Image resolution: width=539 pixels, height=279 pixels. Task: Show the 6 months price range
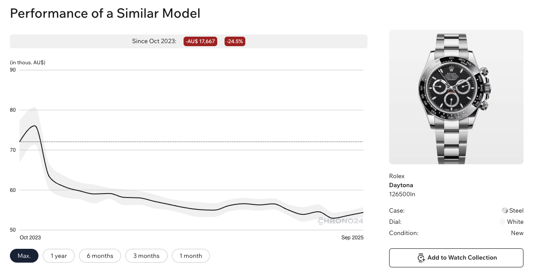pos(100,256)
